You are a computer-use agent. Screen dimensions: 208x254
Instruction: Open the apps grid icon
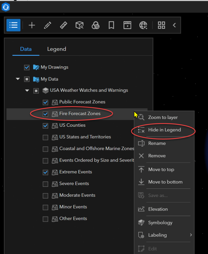pos(161,25)
